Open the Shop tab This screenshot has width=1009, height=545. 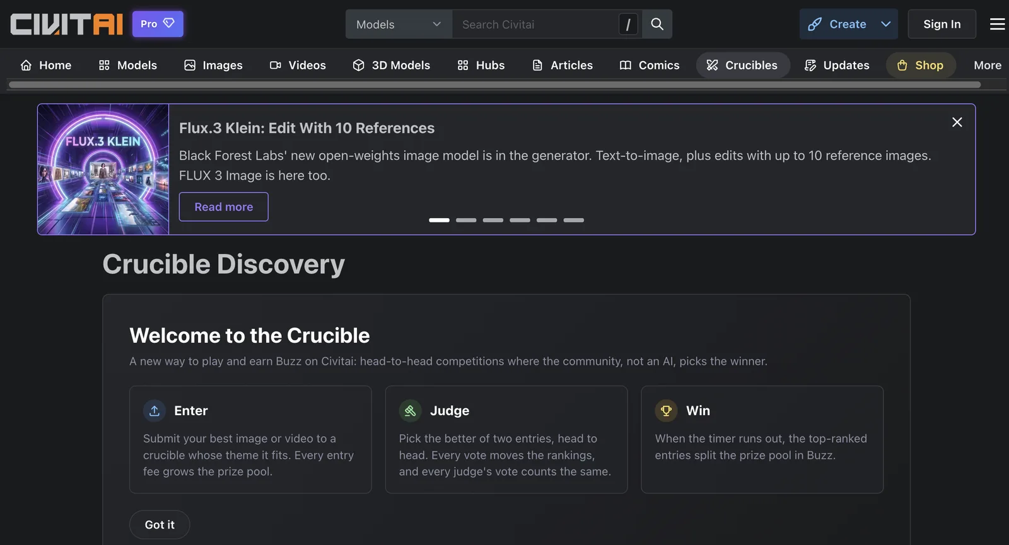(x=921, y=65)
